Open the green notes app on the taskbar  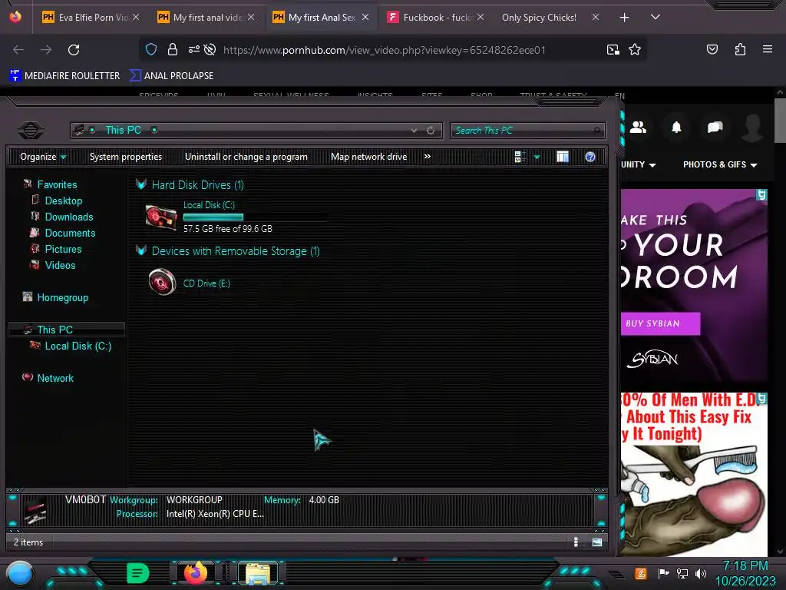point(138,573)
